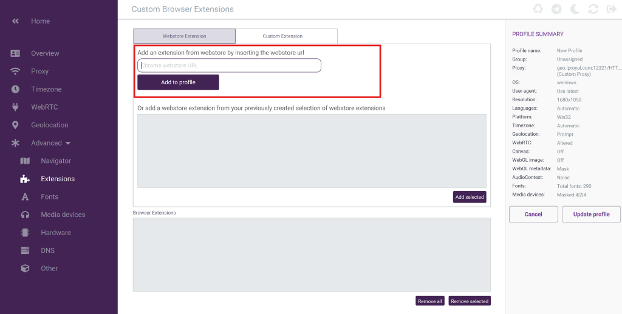The width and height of the screenshot is (622, 314).
Task: Open the Telegram paper-plane icon
Action: click(x=556, y=9)
